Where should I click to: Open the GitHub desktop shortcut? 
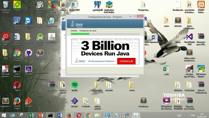(x=28, y=54)
